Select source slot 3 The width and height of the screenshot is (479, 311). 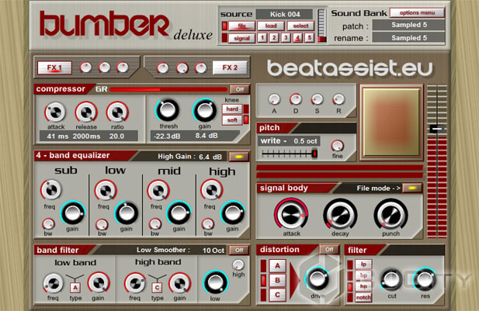pos(286,38)
